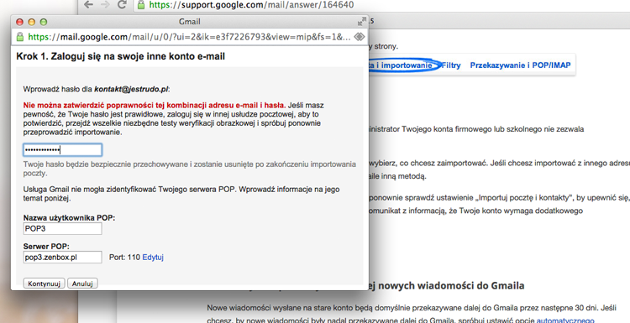Viewport: 630px width, 323px height.
Task: Click the support.google.com URL in address bar
Action: [251, 5]
